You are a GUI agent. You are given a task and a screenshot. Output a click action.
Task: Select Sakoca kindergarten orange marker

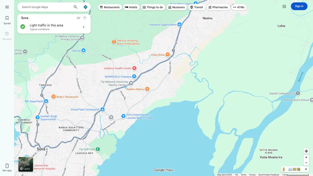click(114, 42)
